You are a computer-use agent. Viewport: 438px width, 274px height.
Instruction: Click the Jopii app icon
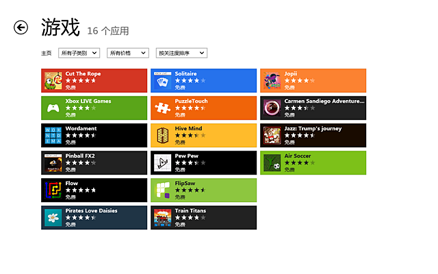click(x=272, y=81)
